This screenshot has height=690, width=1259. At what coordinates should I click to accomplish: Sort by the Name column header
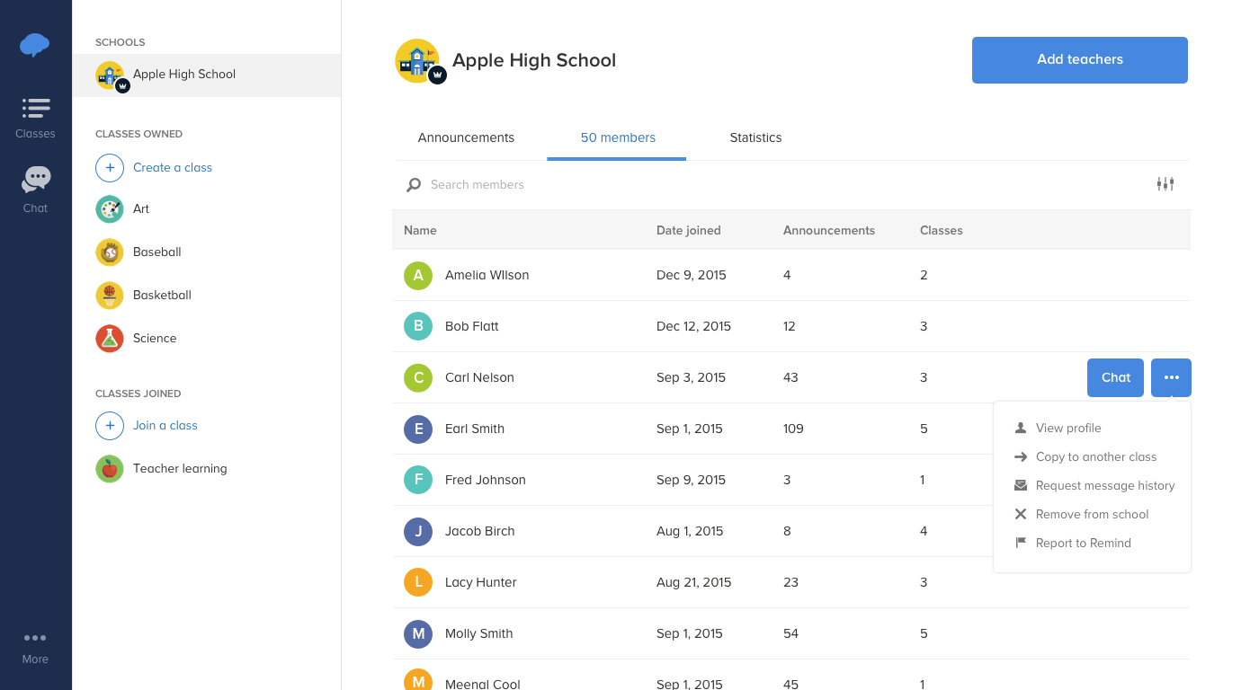click(420, 230)
